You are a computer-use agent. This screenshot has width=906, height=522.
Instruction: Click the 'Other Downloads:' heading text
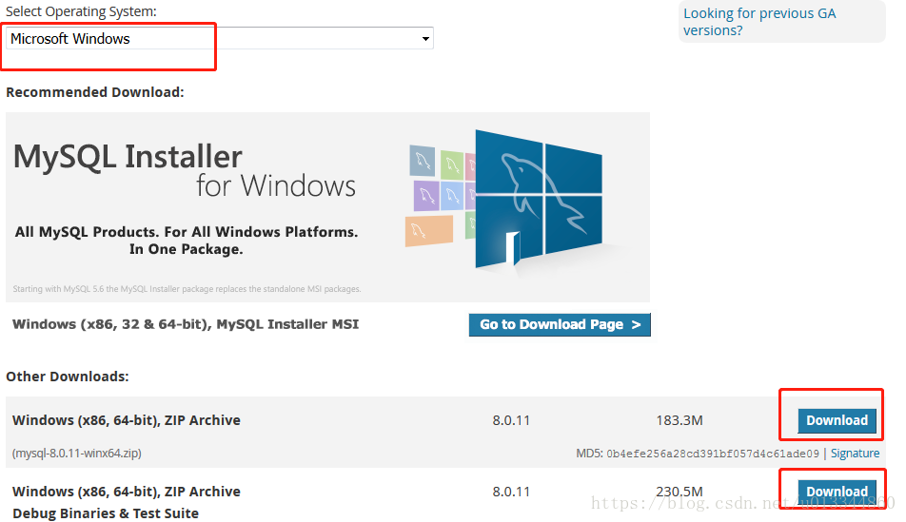click(x=67, y=377)
